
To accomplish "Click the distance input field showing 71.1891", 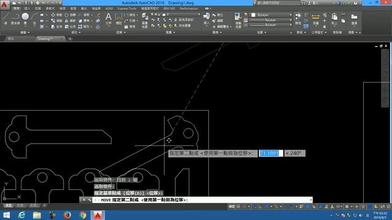I will [x=271, y=153].
